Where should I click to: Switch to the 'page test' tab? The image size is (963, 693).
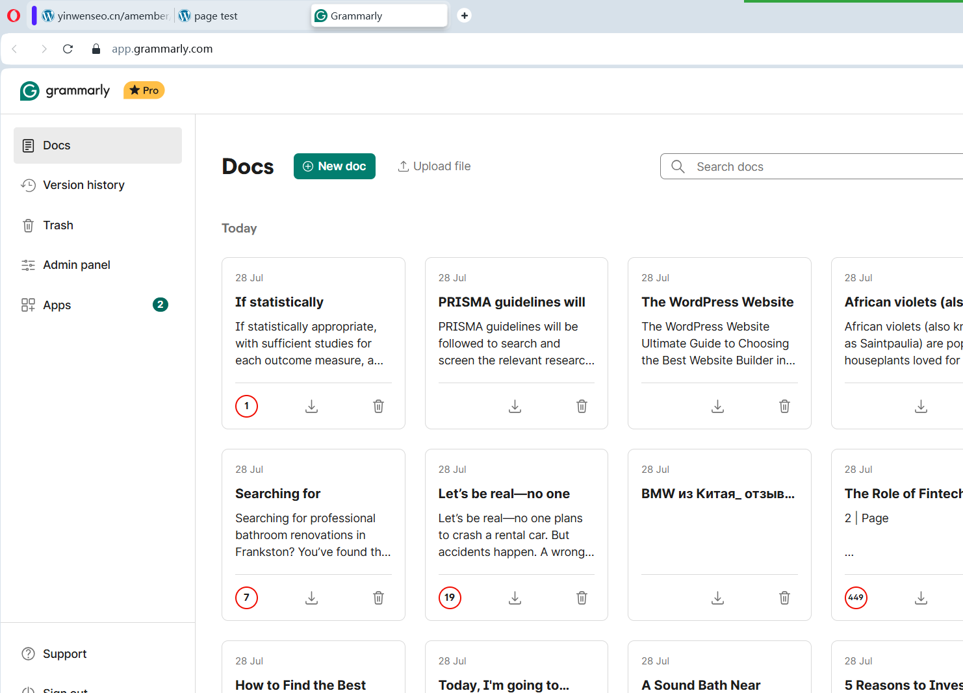[x=215, y=16]
